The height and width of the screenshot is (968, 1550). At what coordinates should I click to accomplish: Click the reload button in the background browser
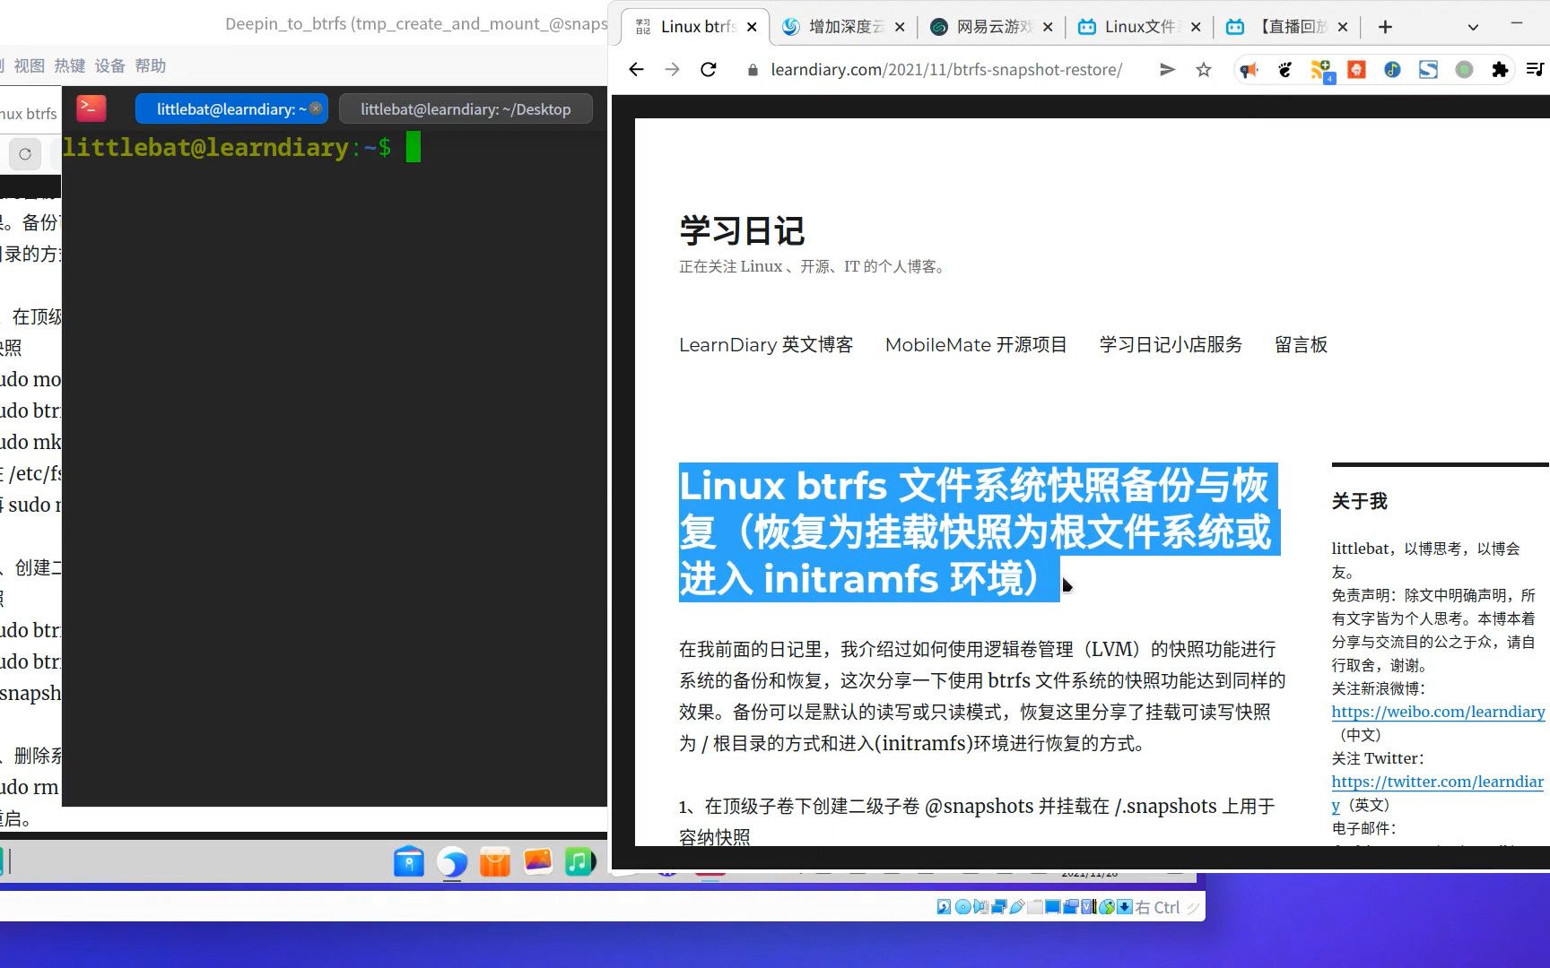25,154
